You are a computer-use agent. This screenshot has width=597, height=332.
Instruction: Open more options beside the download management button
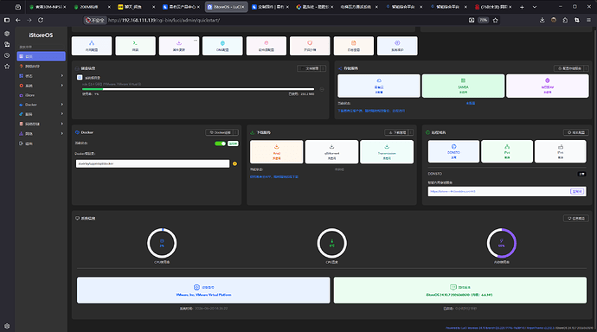[410, 132]
